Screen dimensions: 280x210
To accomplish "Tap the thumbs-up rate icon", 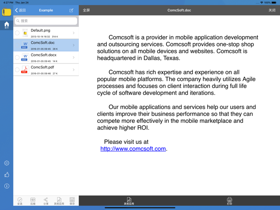I will 7,175.
